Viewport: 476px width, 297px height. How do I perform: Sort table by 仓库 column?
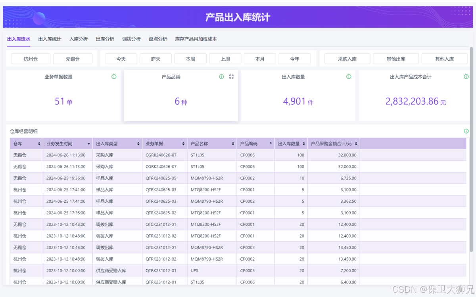(39, 144)
